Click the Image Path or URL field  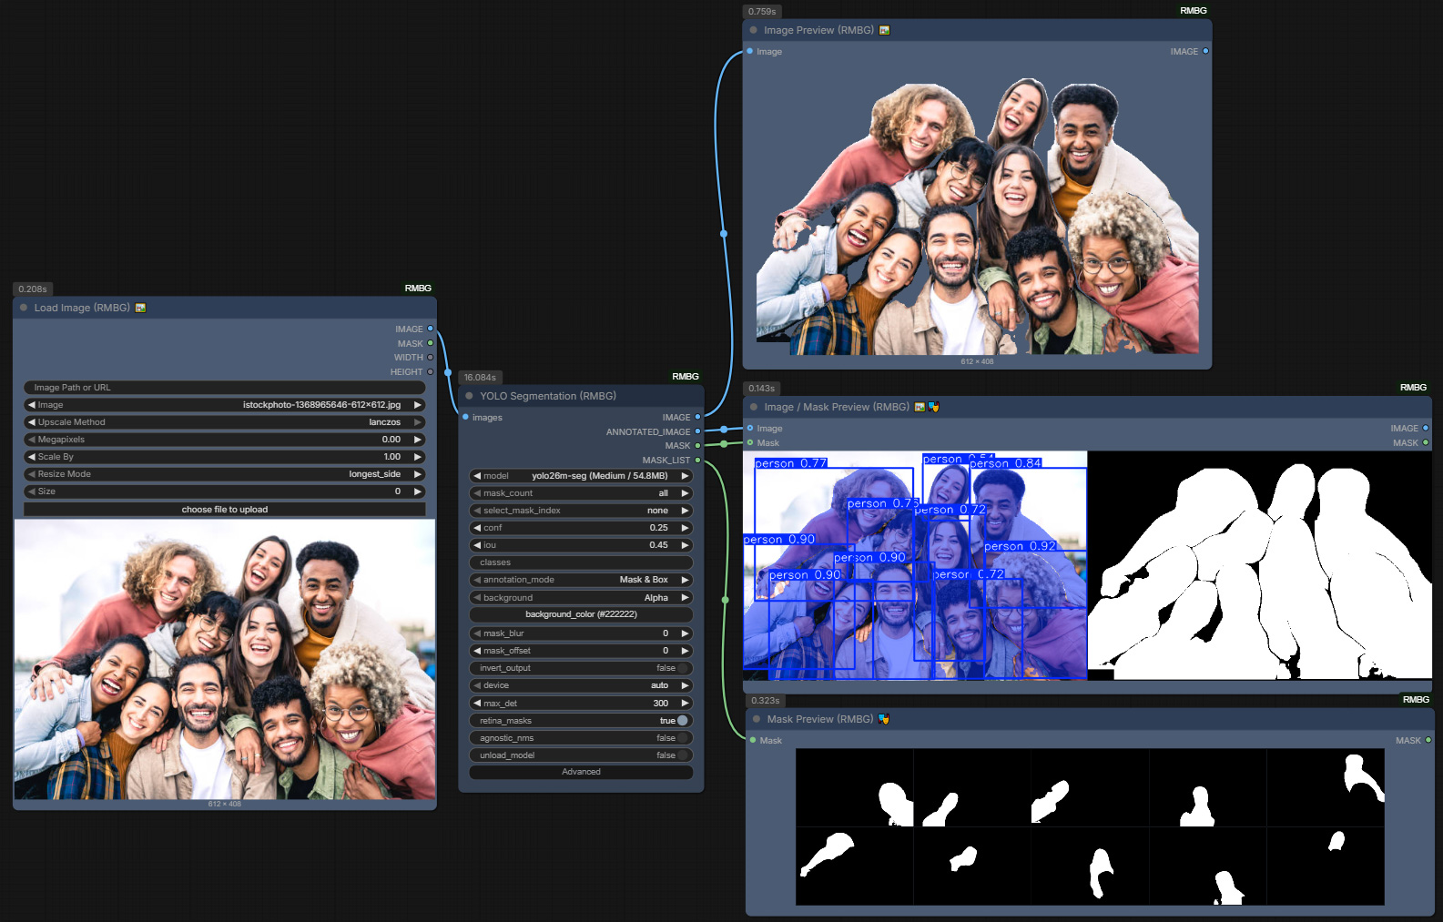pos(225,388)
